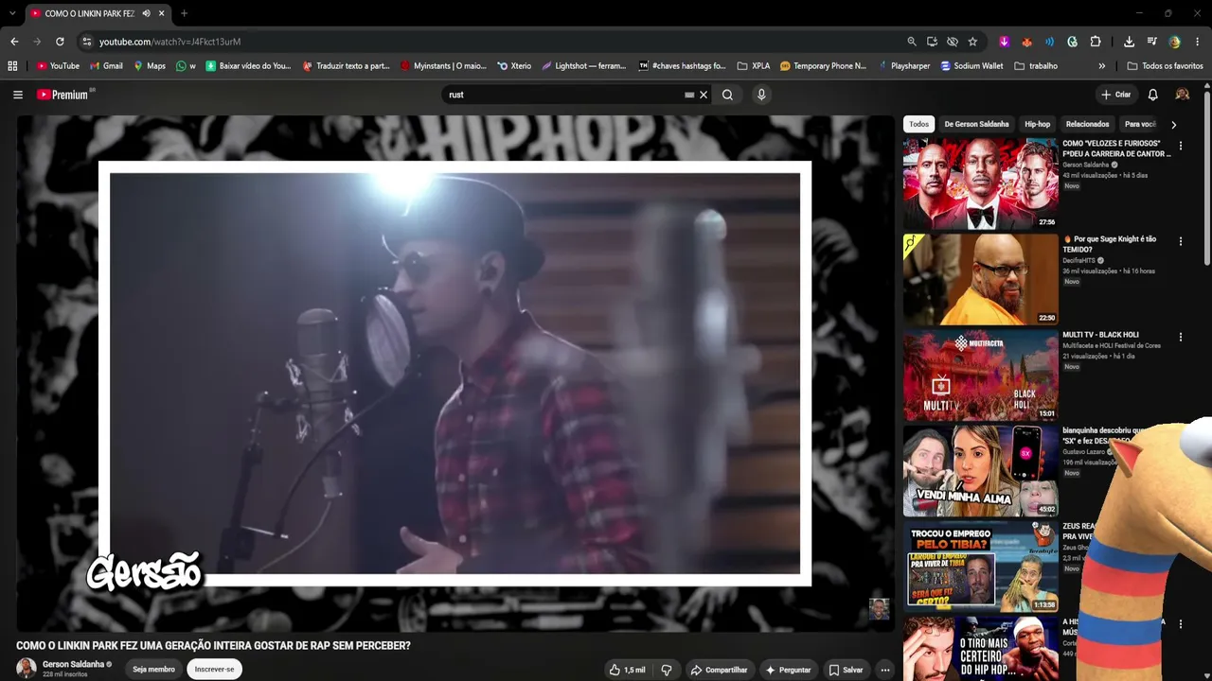Start voice search with the microphone

pyautogui.click(x=761, y=95)
